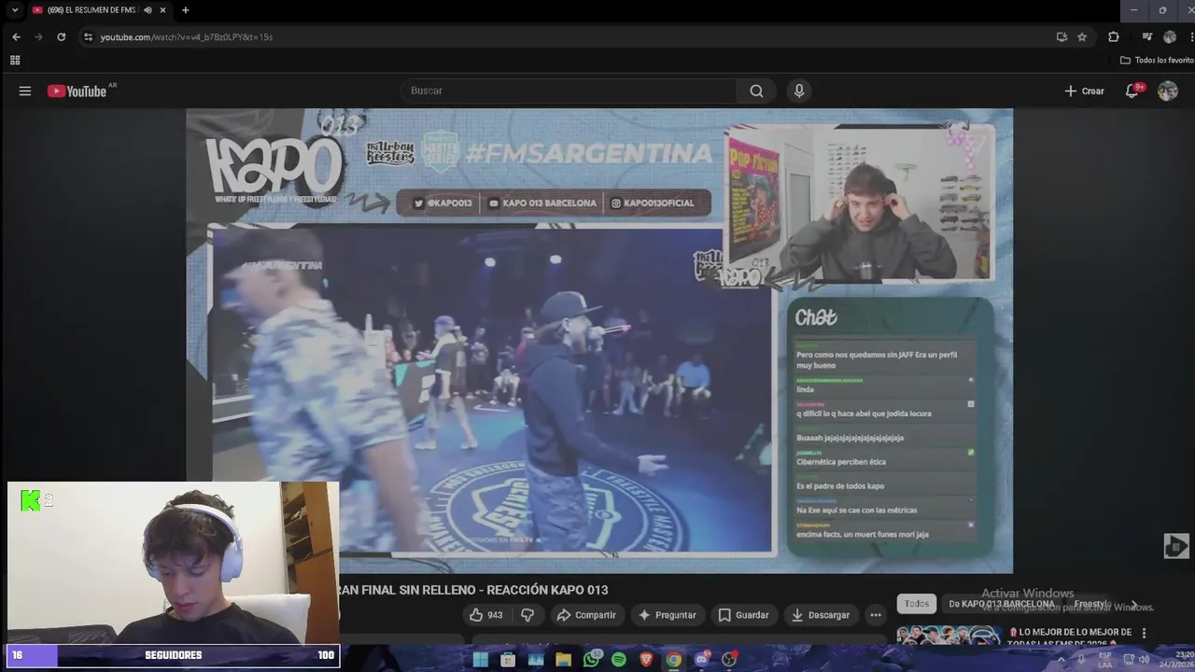Select the De KAPO 013 BARCELONA chip

point(1001,604)
